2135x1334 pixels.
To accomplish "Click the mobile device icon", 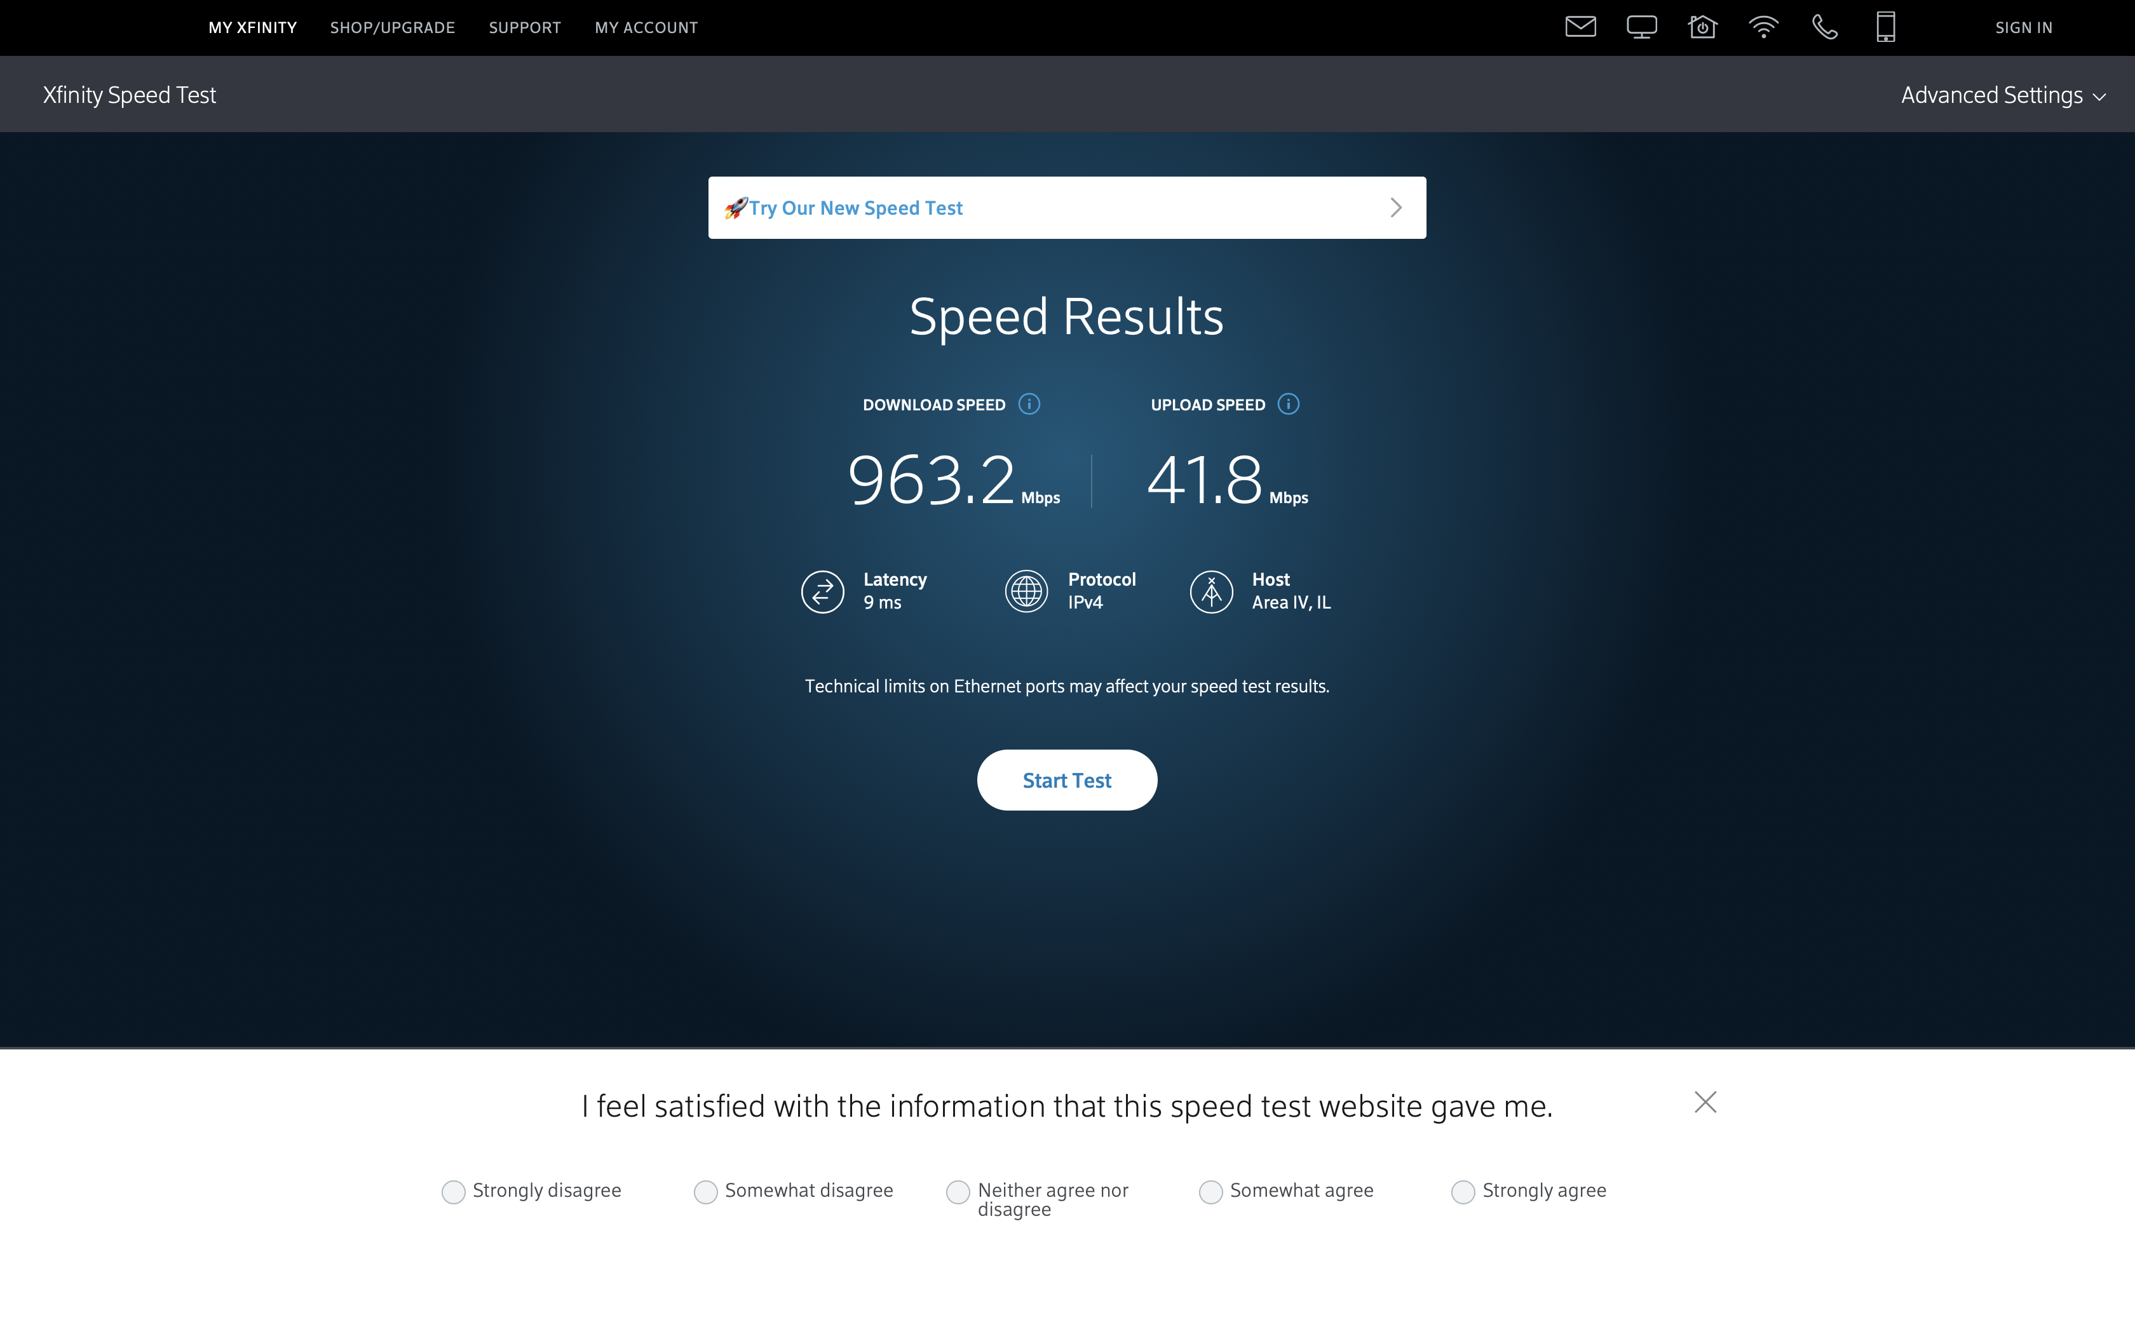I will 1885,27.
